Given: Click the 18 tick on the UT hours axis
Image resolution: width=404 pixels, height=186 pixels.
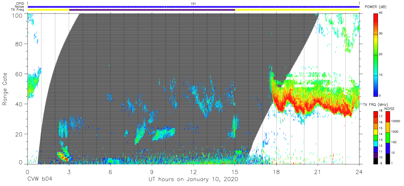Looking at the screenshot, I should (x=276, y=172).
